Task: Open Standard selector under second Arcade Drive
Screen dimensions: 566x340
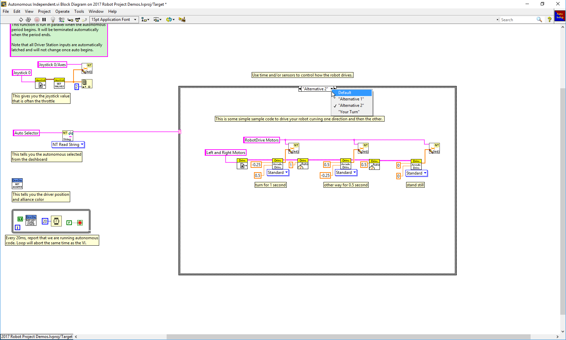Action: click(346, 173)
